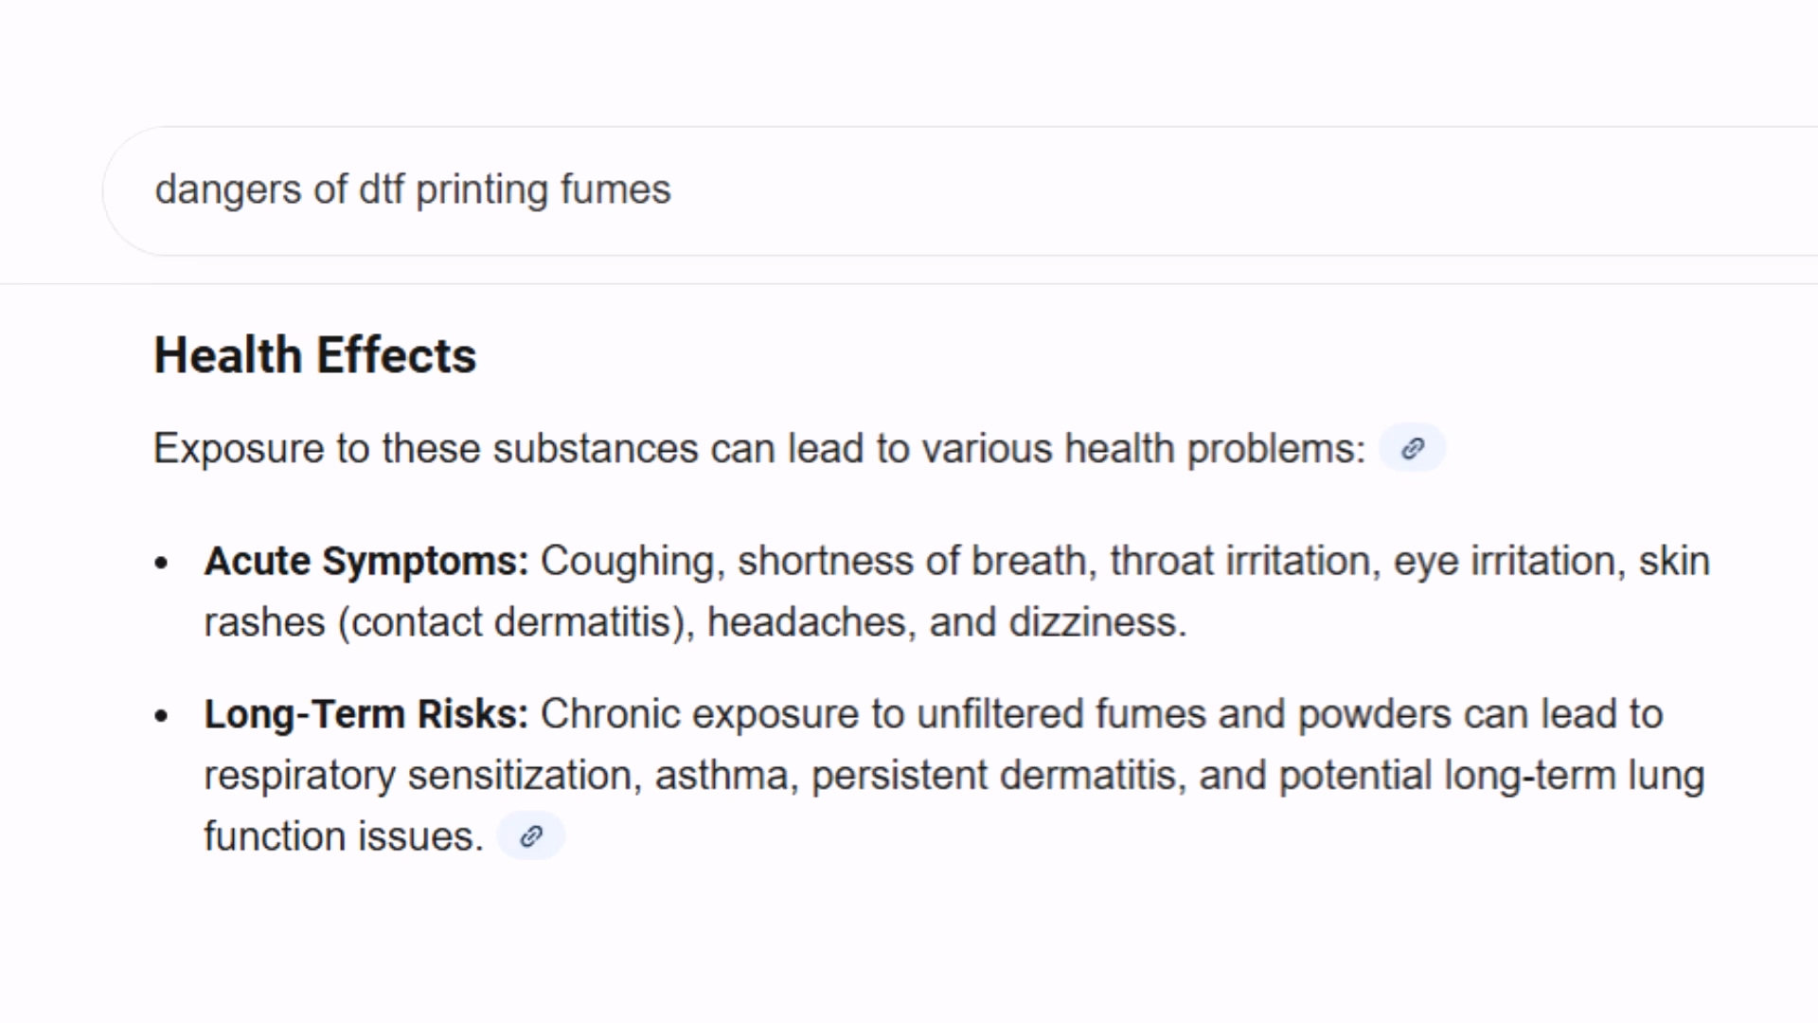Click the "Health Effects" heading

(x=314, y=354)
